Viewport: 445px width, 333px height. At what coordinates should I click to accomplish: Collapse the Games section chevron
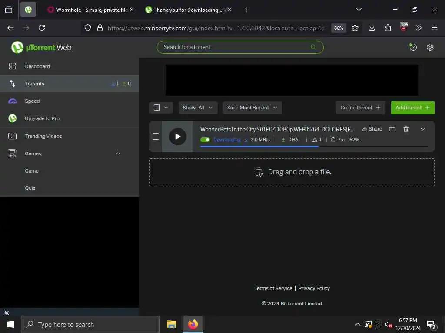click(x=118, y=153)
